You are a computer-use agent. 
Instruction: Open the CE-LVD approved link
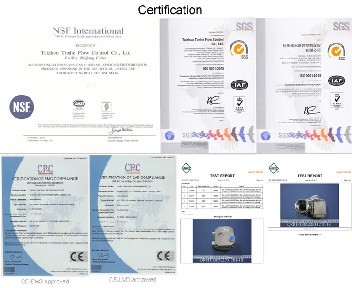click(x=132, y=280)
